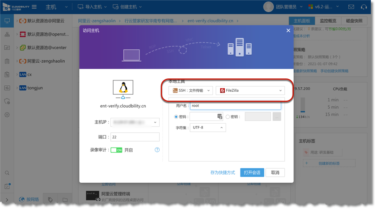Click 取消 button

[x=275, y=172]
